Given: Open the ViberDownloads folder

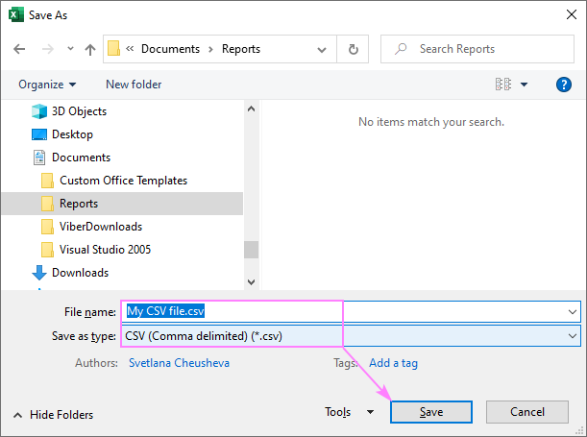Looking at the screenshot, I should click(x=101, y=227).
